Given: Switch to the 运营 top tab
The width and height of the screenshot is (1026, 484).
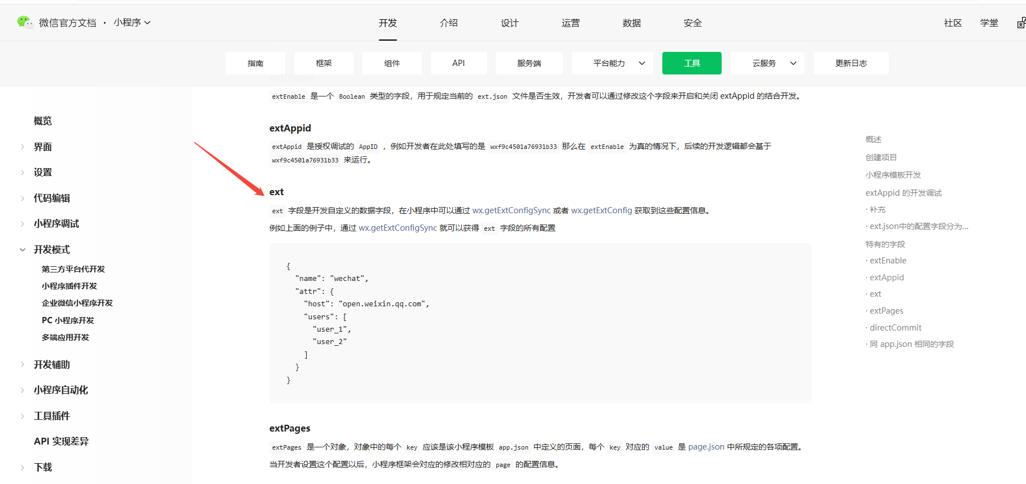Looking at the screenshot, I should pos(571,23).
